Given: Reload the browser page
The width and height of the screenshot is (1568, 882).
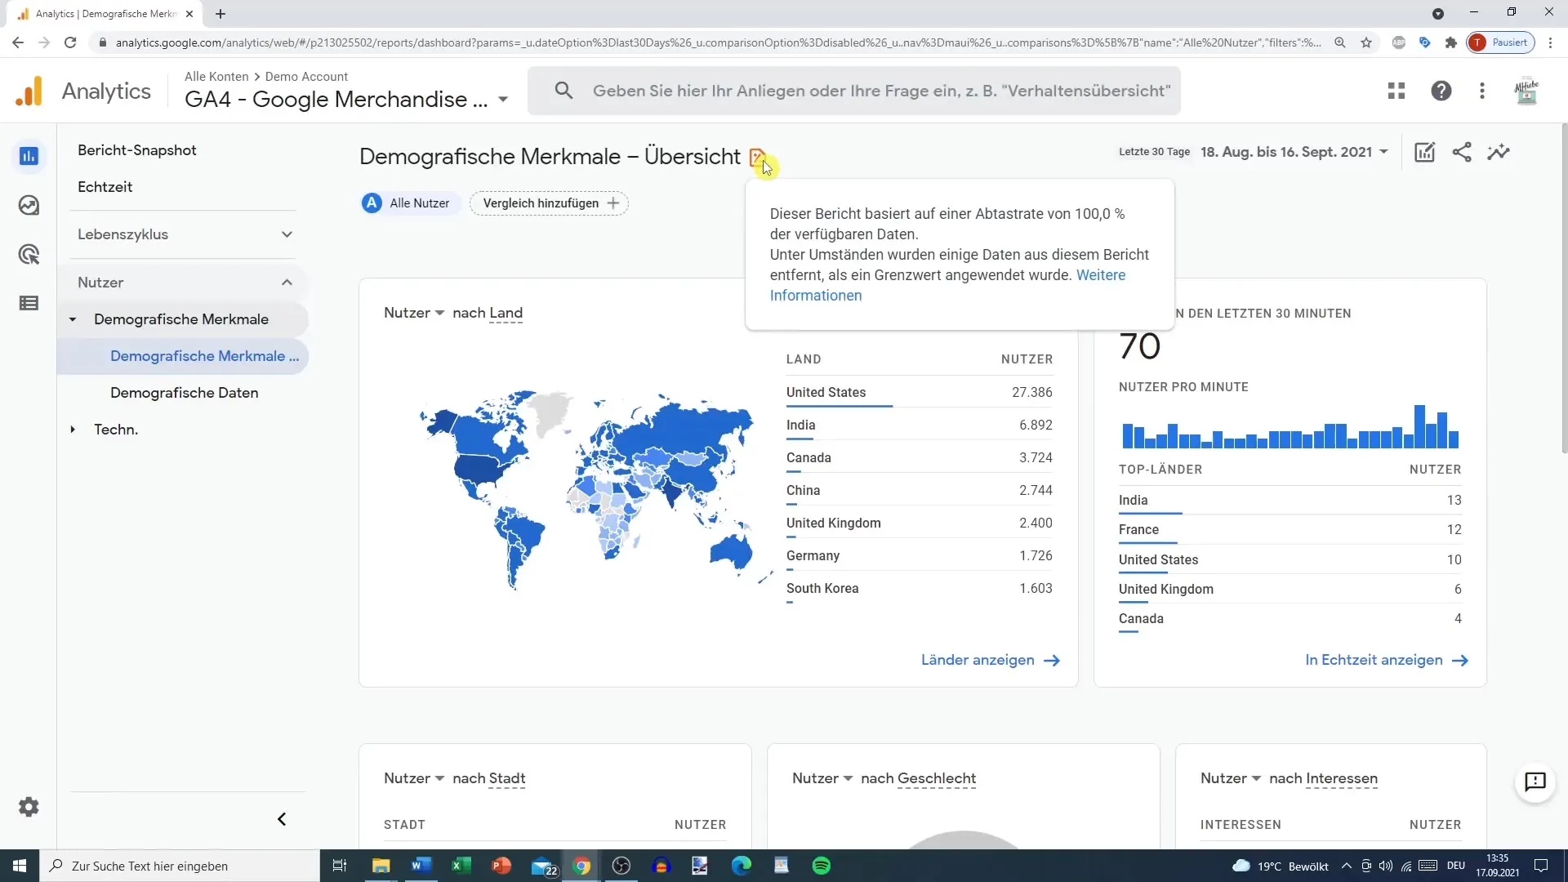Looking at the screenshot, I should tap(70, 42).
